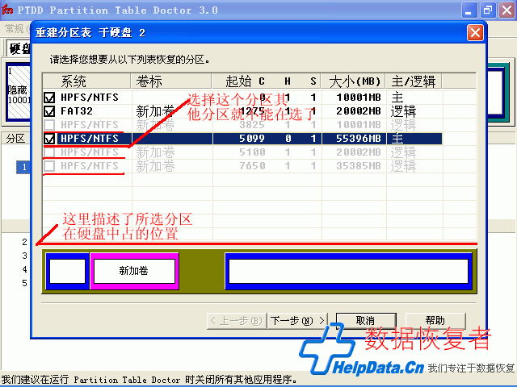
Task: Sort by the 卷标 column header
Action: click(x=171, y=81)
